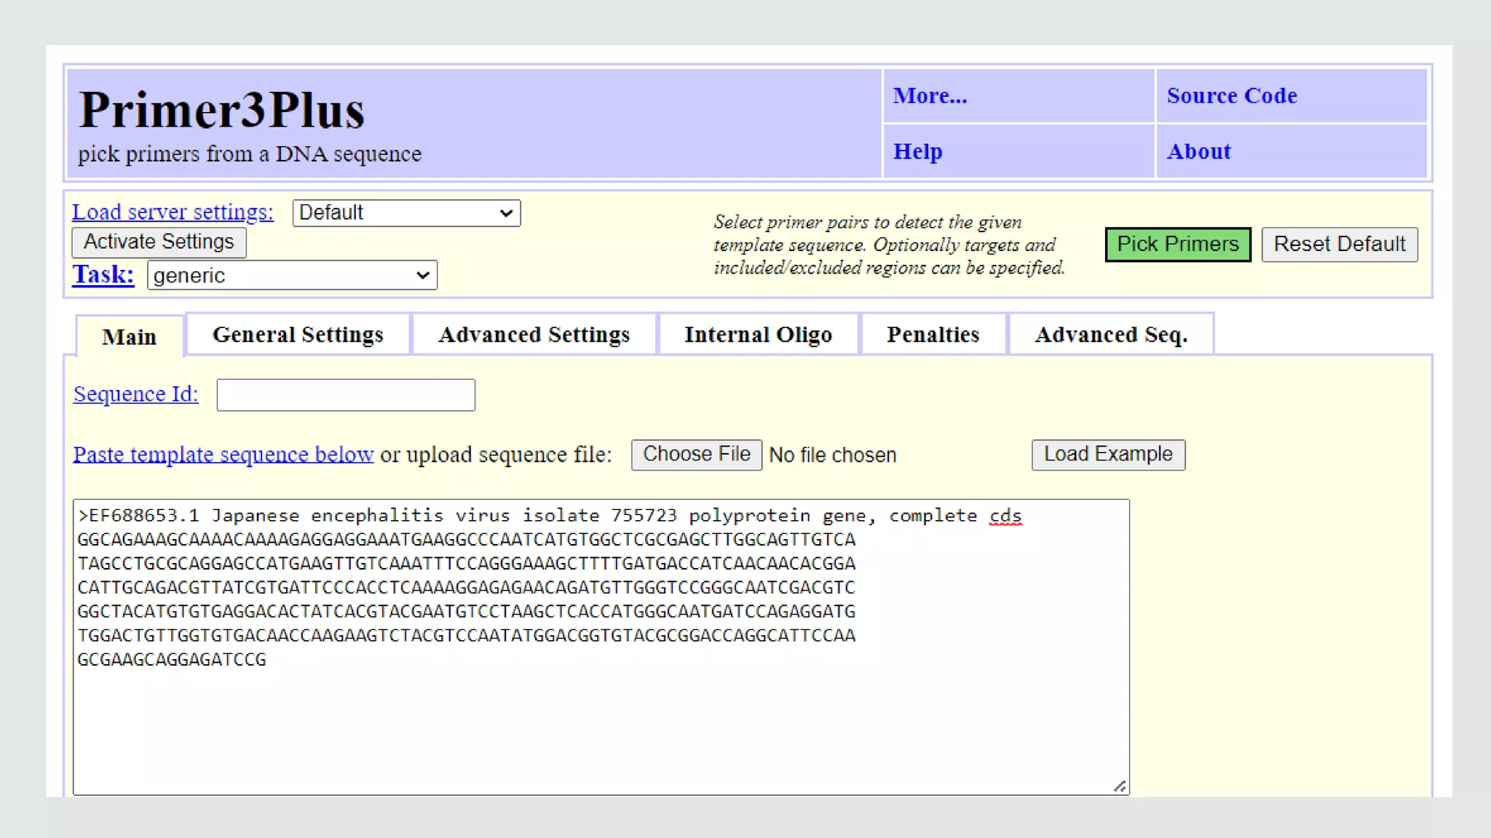
Task: Follow the Source Code link
Action: click(x=1231, y=96)
